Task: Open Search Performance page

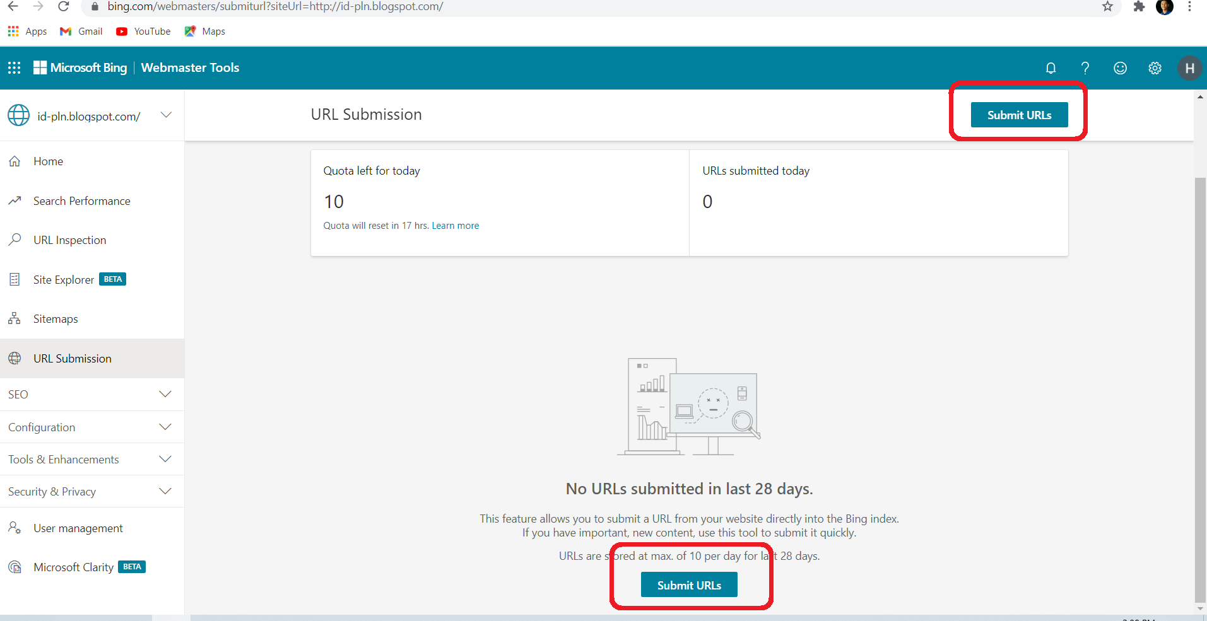Action: (x=92, y=200)
